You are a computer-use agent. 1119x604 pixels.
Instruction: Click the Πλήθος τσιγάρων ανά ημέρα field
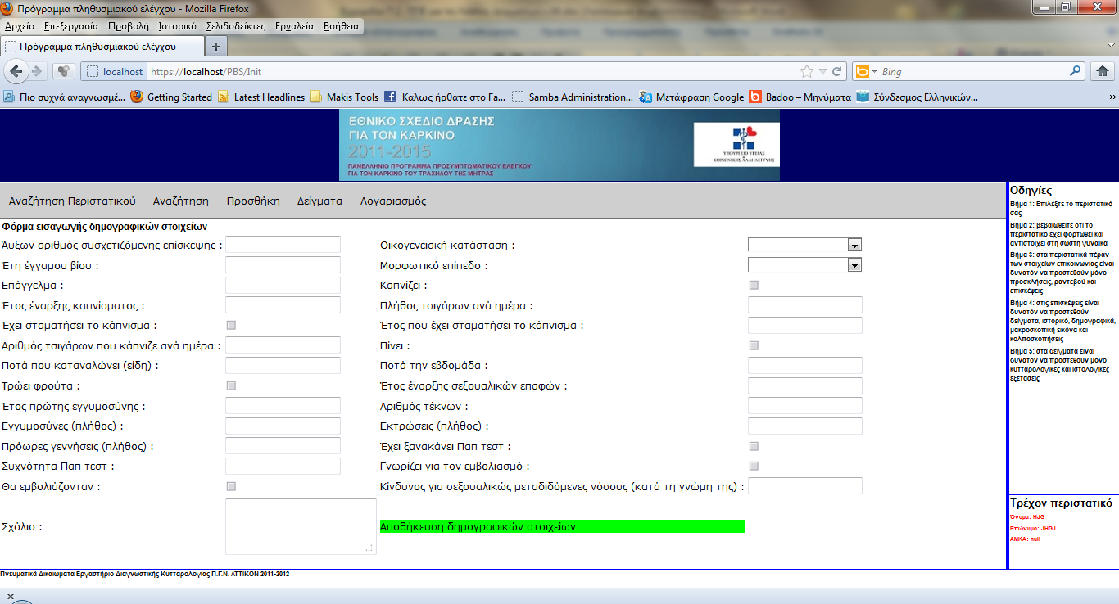coord(805,304)
